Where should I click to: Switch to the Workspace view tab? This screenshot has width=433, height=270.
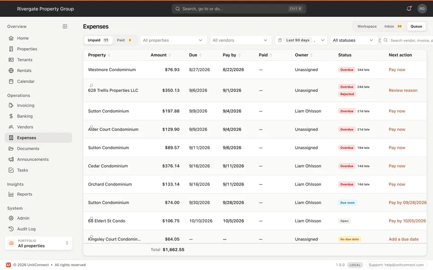[x=367, y=27]
